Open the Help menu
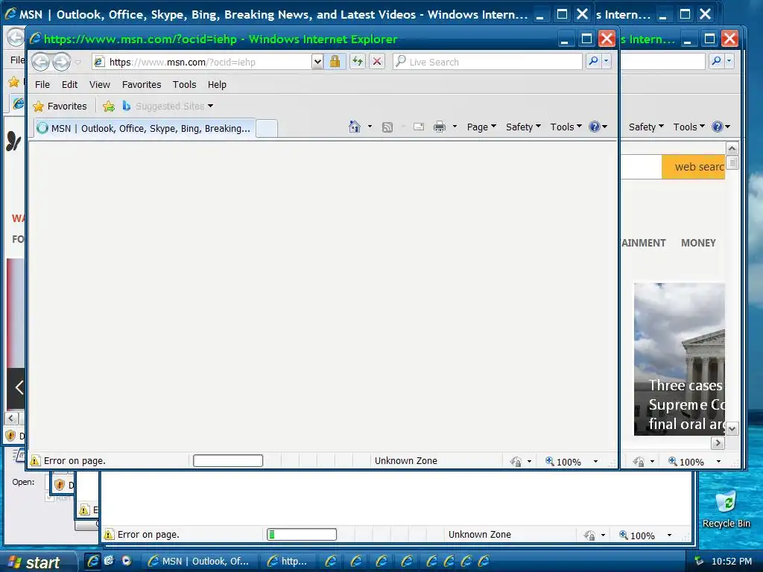The height and width of the screenshot is (572, 763). (x=217, y=85)
